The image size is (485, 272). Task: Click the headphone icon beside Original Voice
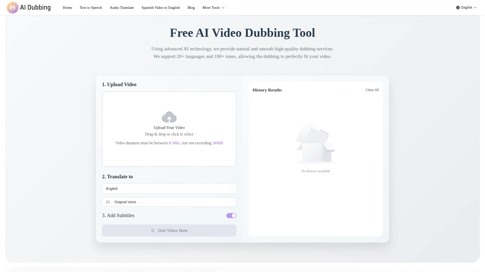(x=108, y=202)
